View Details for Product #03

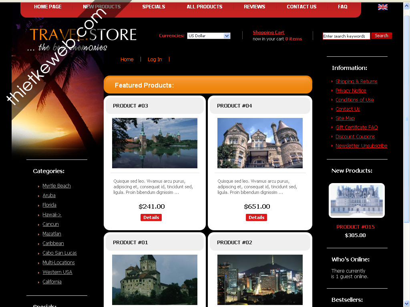pyautogui.click(x=151, y=217)
